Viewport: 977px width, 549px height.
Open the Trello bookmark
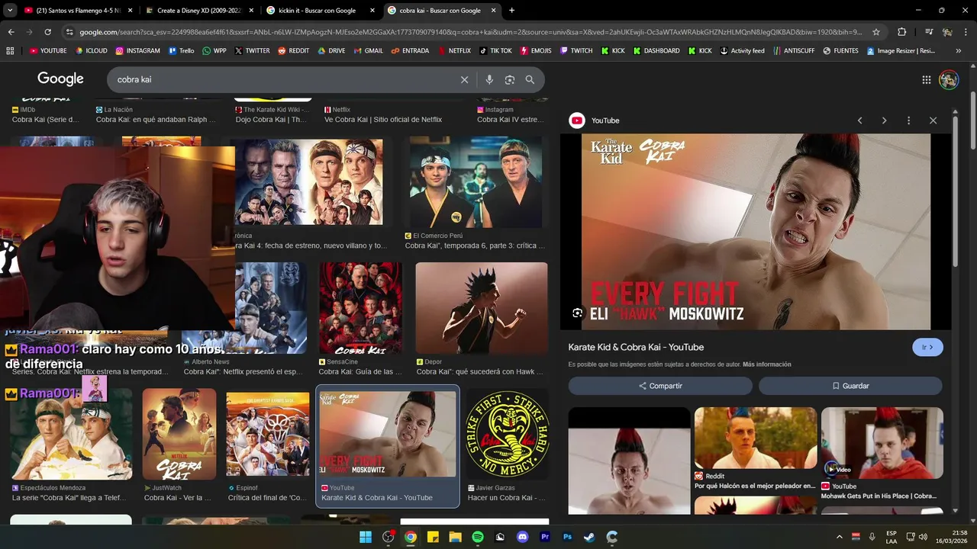point(181,51)
